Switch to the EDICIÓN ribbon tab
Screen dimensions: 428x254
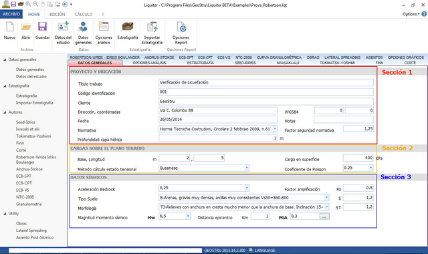pyautogui.click(x=57, y=14)
